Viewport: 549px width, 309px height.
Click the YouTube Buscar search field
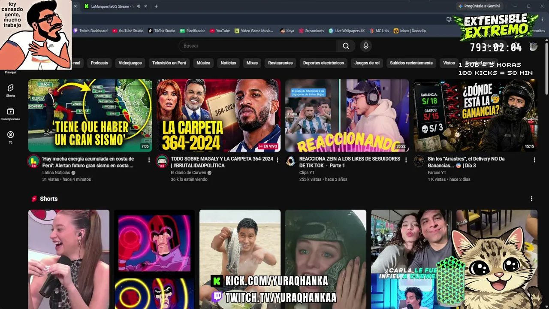click(257, 46)
